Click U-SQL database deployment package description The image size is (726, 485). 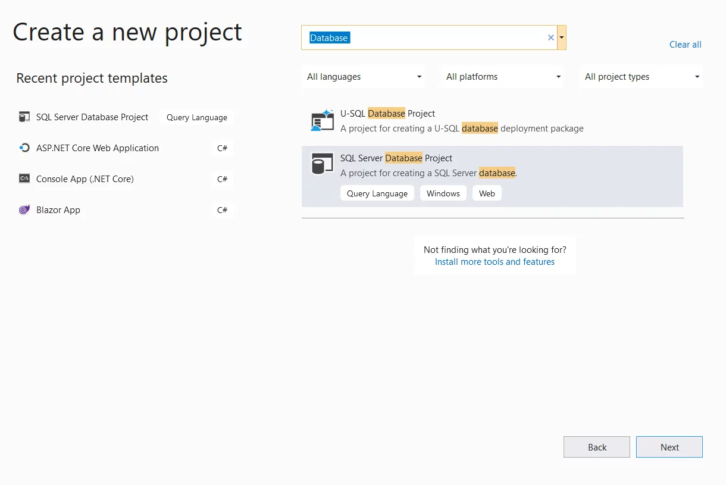(462, 129)
